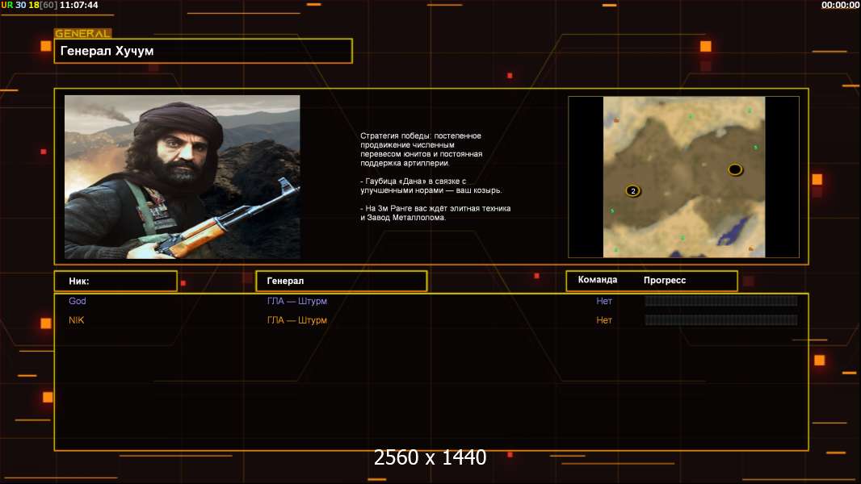
Task: Select the Генерал column header
Action: pos(341,281)
